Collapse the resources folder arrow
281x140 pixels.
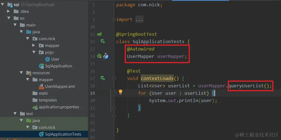pos(22,73)
